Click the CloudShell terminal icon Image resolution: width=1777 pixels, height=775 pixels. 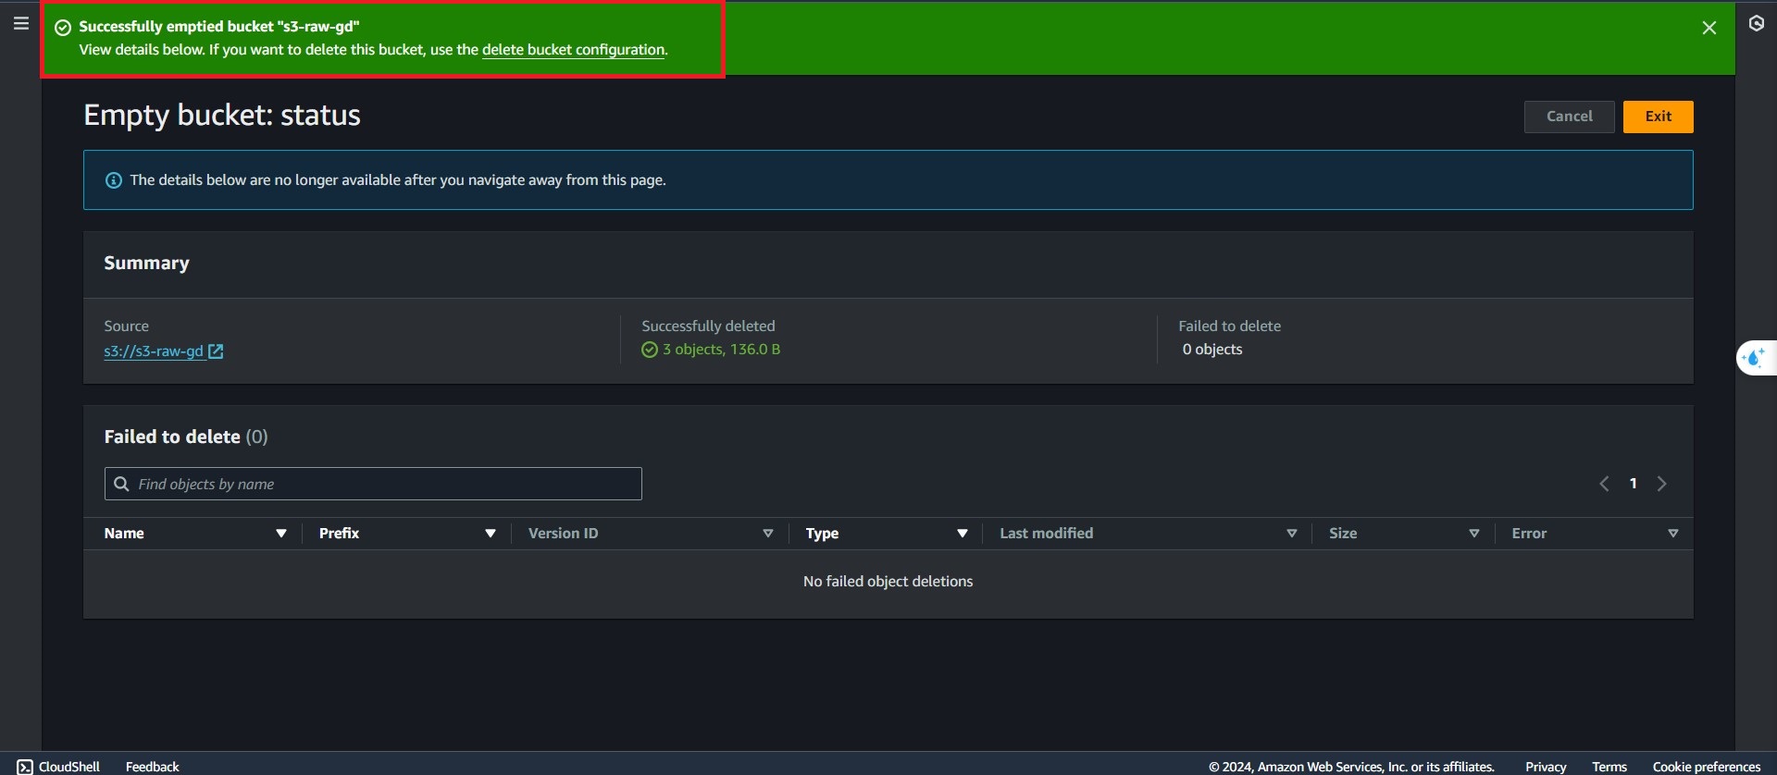click(25, 766)
